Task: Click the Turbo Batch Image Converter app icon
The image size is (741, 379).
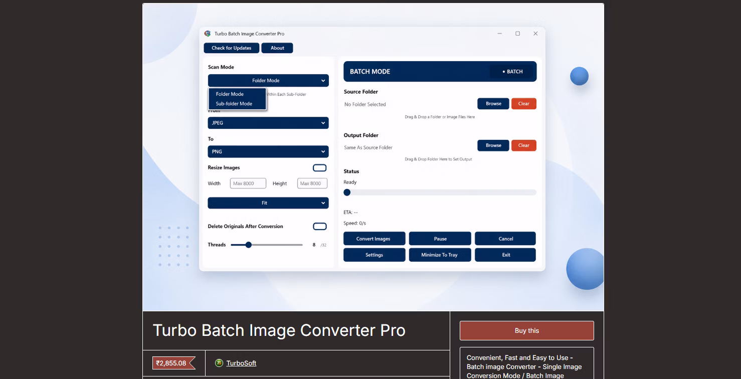Action: [x=208, y=34]
